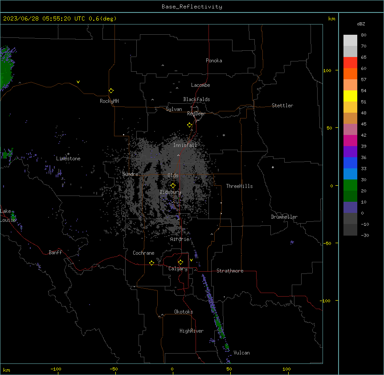
Task: Click the Lacombe city label
Action: pyautogui.click(x=200, y=85)
